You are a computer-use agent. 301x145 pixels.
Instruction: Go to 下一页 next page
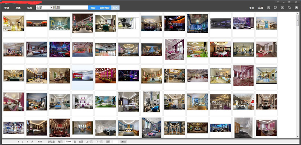(x=99, y=142)
